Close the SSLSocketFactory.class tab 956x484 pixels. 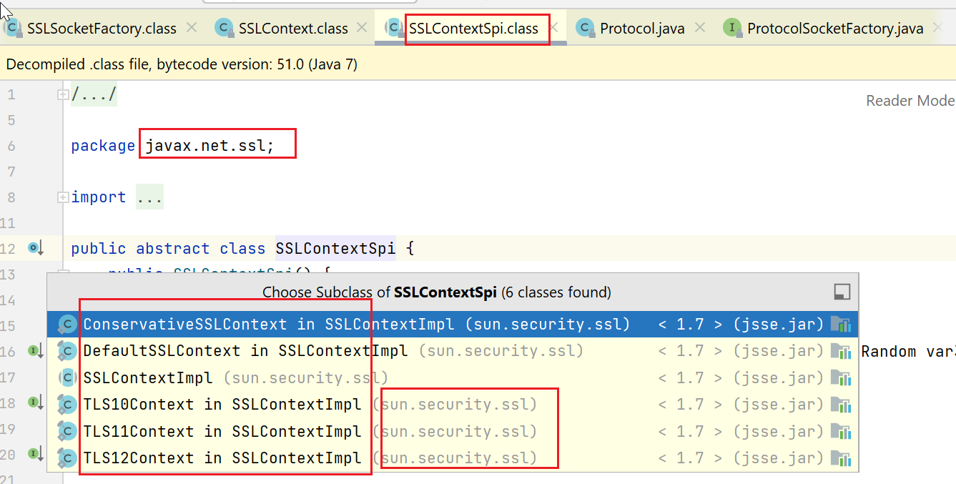click(x=191, y=28)
